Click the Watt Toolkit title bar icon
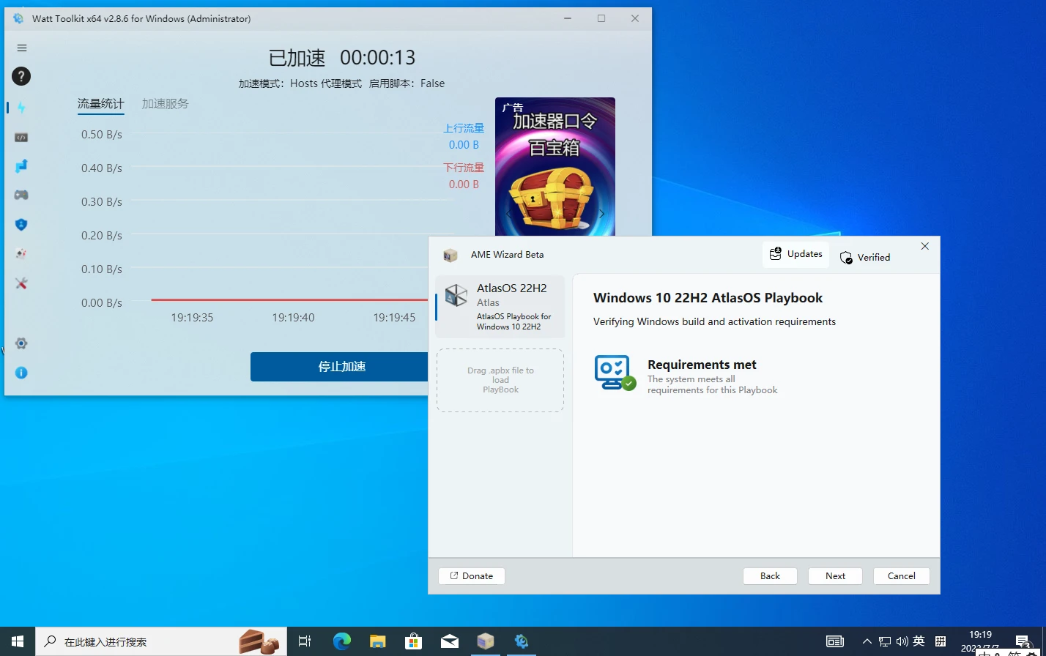This screenshot has height=656, width=1046. click(x=18, y=18)
